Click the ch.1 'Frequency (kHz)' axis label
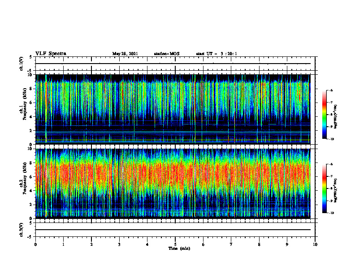 pyautogui.click(x=25, y=104)
